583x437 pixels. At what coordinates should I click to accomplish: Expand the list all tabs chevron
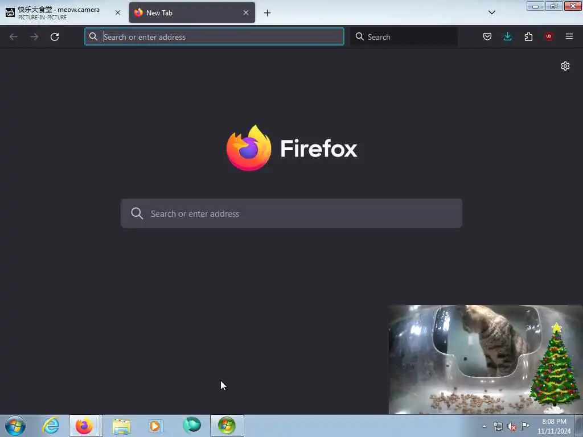[x=492, y=13]
